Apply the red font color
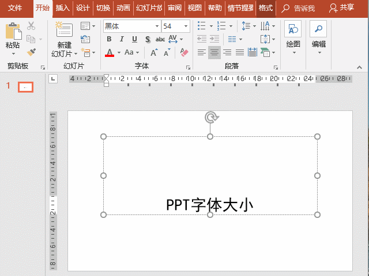369x276 pixels. (110, 52)
